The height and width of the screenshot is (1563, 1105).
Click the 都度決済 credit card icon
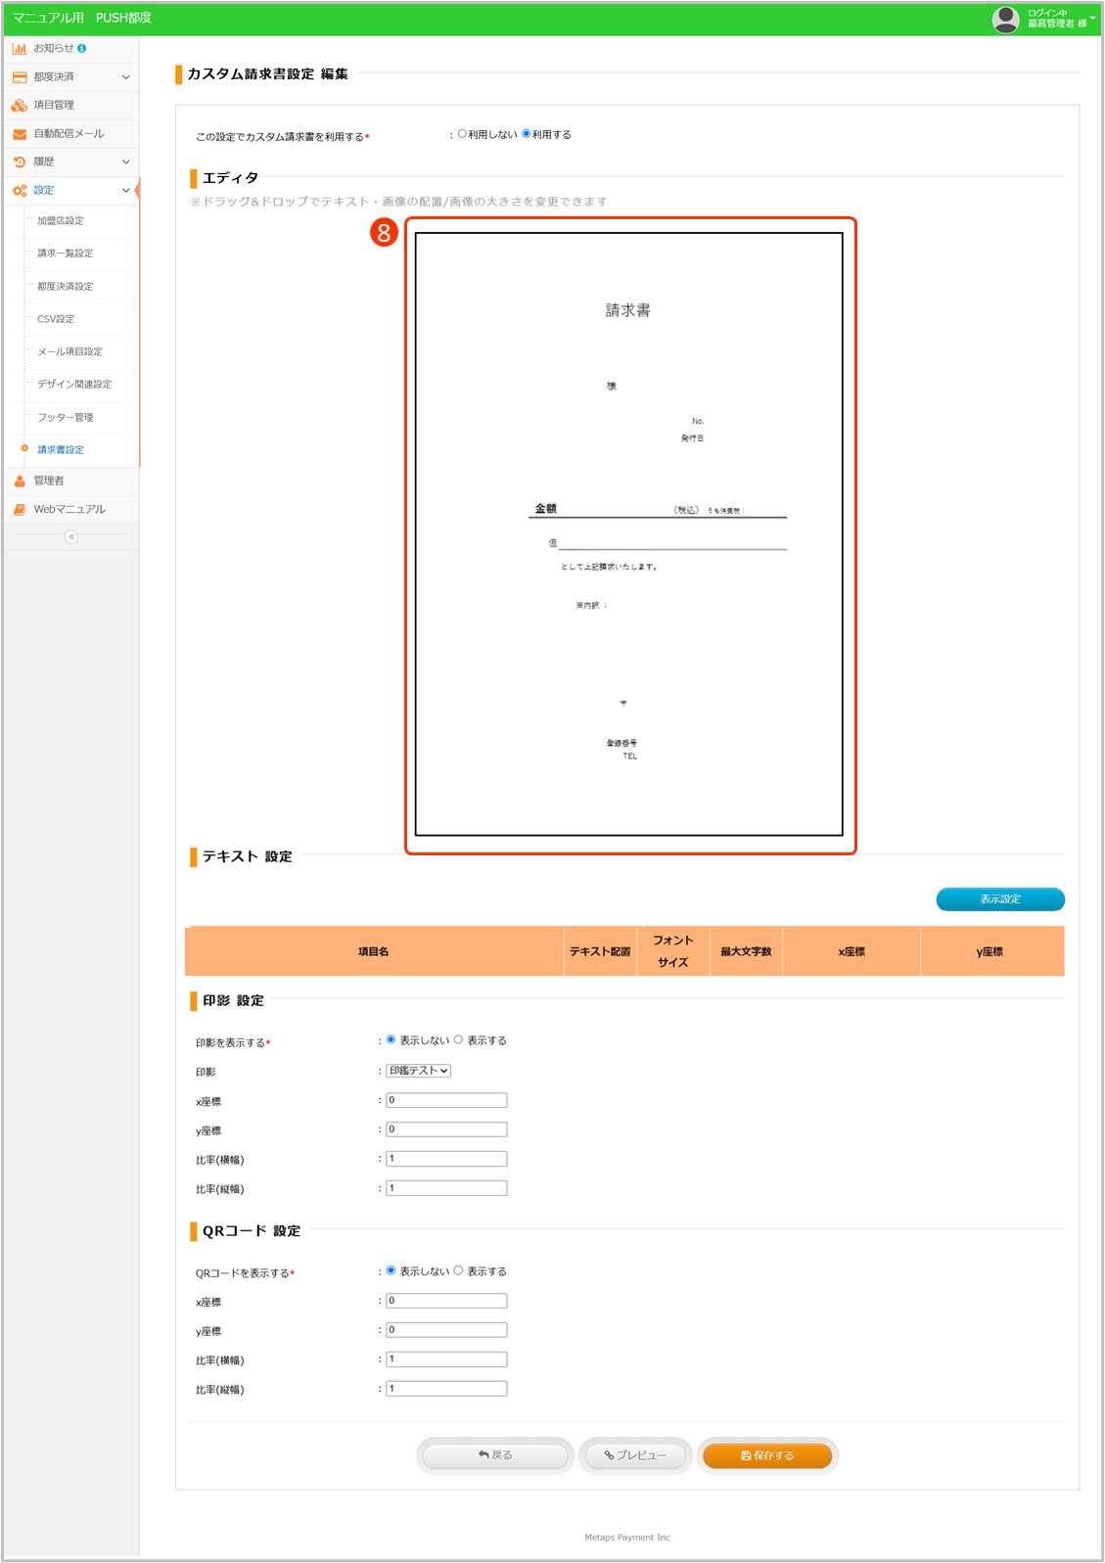19,76
